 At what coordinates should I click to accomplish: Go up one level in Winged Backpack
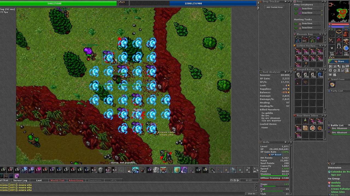[320, 69]
